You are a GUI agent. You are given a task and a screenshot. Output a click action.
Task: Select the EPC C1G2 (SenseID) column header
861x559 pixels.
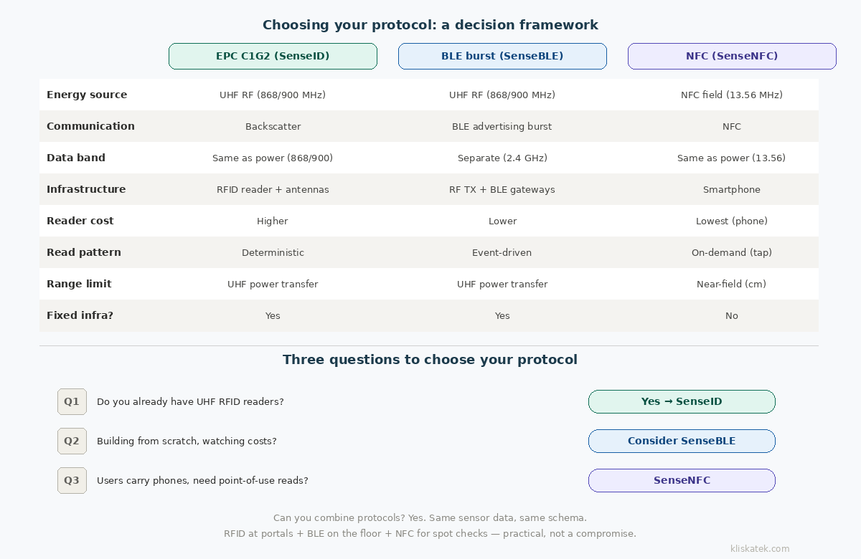pos(273,57)
